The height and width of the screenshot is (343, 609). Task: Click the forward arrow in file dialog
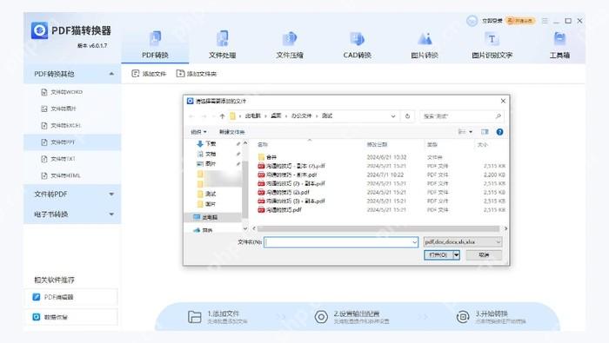coord(204,115)
